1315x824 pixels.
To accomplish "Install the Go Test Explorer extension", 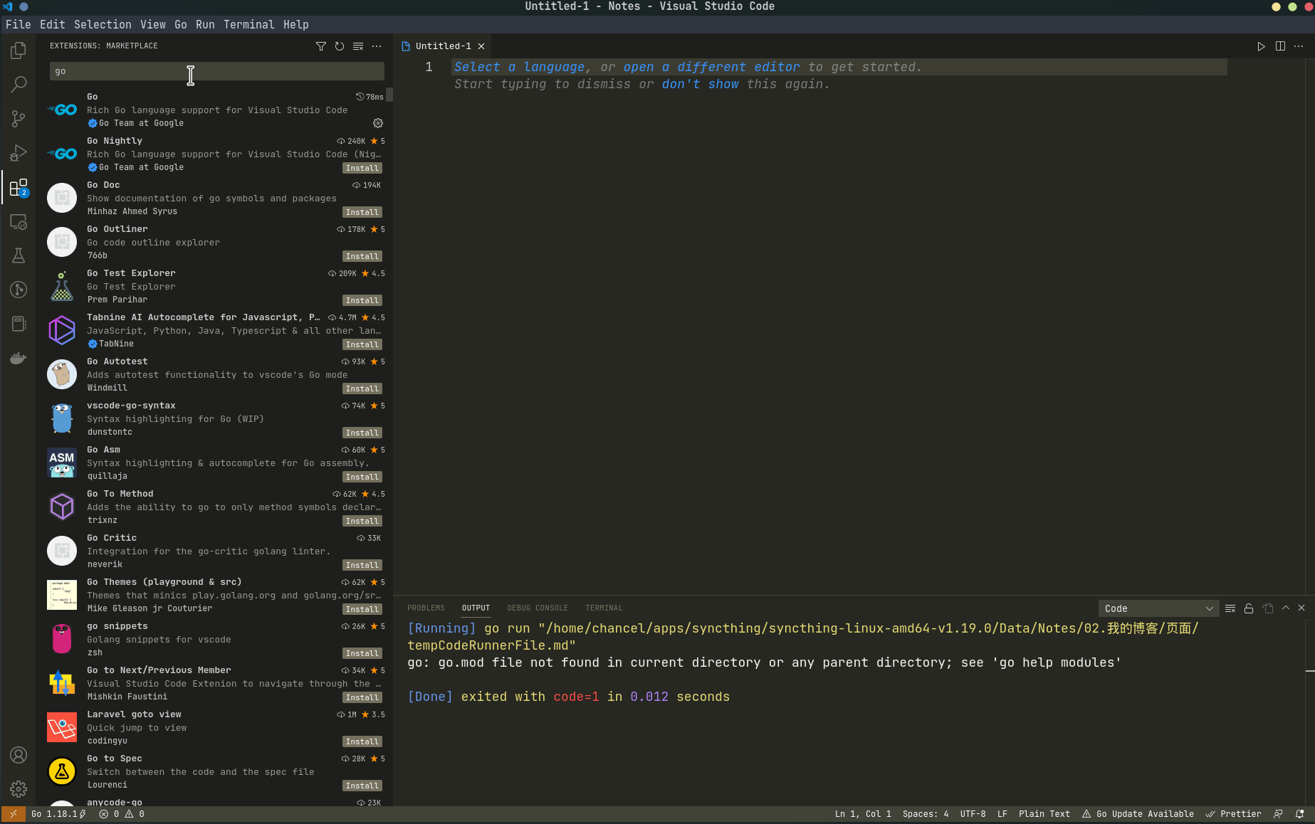I will (x=362, y=300).
